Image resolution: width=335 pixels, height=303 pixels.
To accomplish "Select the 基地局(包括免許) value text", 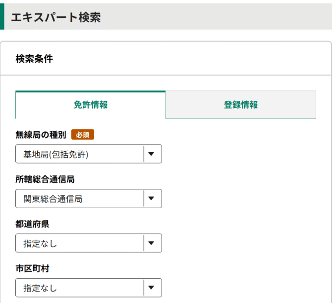I will click(56, 155).
